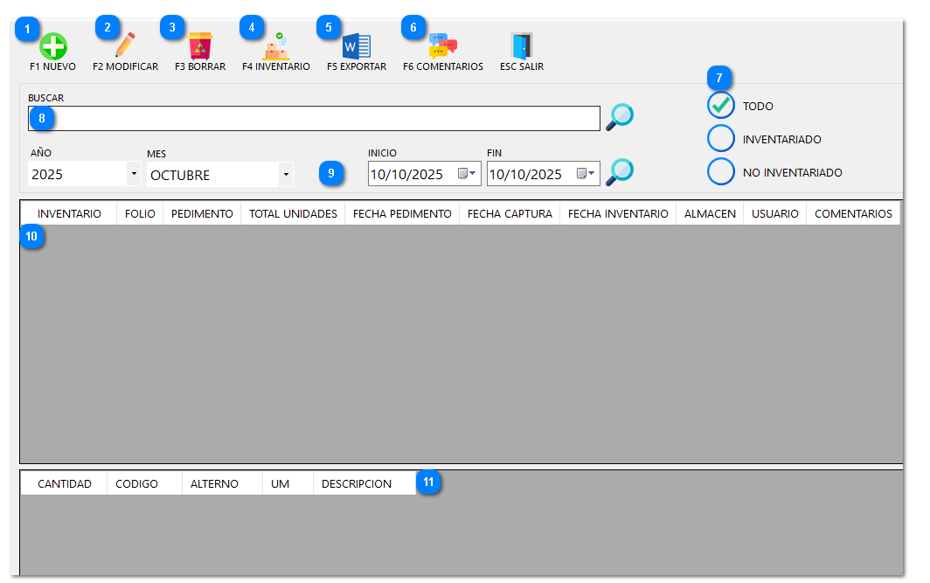Open the MES dropdown showing OCTUBRE
Image resolution: width=930 pixels, height=583 pixels.
coord(286,175)
